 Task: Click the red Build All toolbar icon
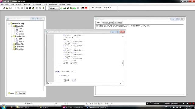86,8
